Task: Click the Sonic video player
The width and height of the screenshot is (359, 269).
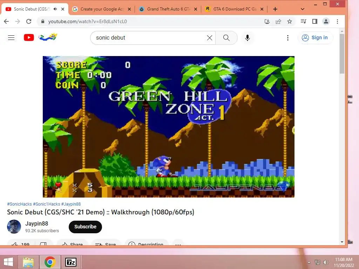Action: [169, 127]
